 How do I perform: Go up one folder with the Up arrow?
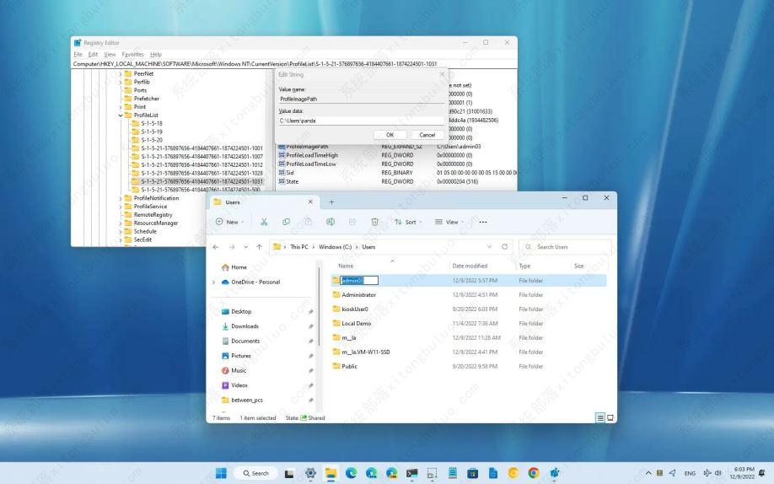(x=259, y=247)
